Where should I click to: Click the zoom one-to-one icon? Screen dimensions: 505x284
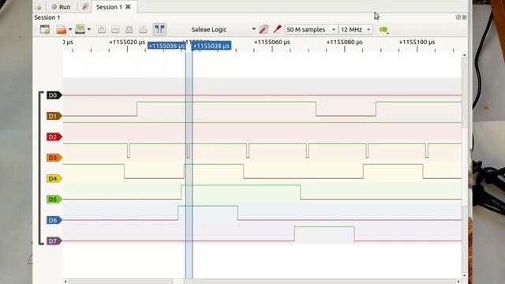(143, 30)
